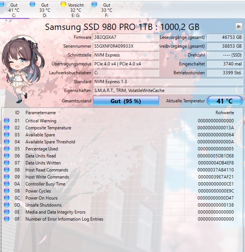
Task: Click the anime character mascot image
Action: (x=22, y=69)
